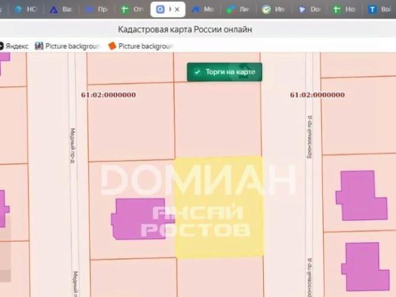
Task: Switch to the "Но" tab with green cross
Action: (x=345, y=9)
